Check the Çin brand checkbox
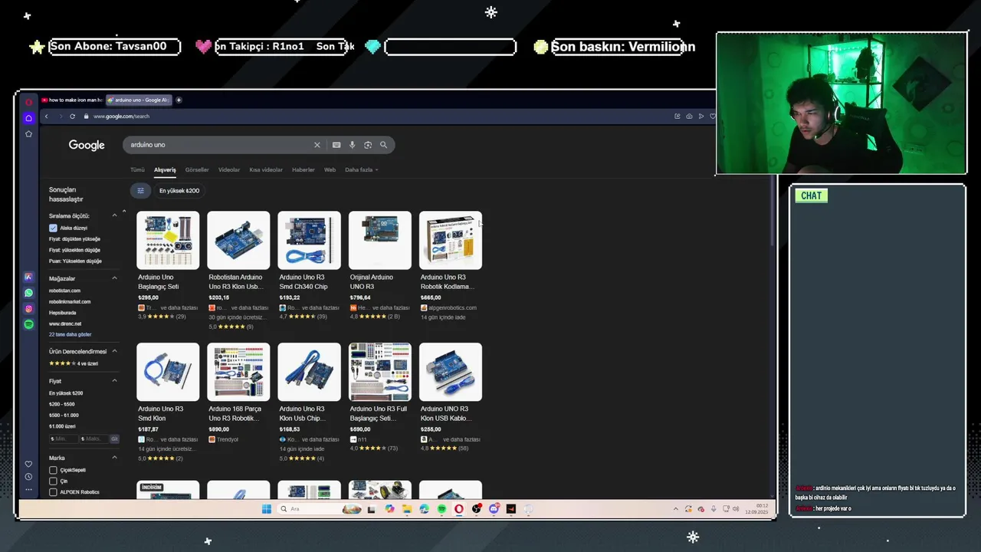The height and width of the screenshot is (552, 981). click(53, 481)
